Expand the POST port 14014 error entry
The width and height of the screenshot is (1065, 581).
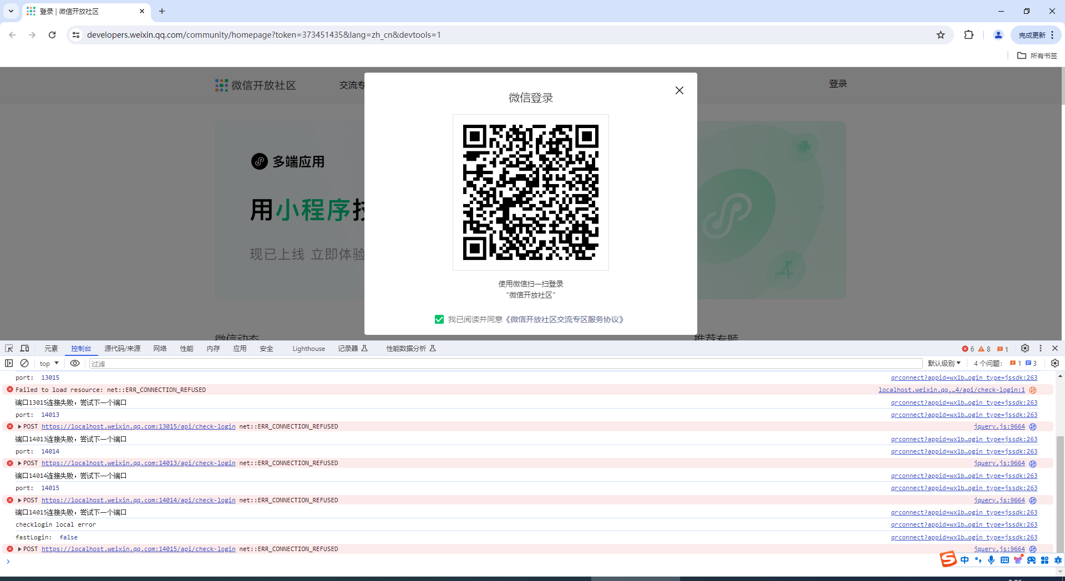click(19, 500)
